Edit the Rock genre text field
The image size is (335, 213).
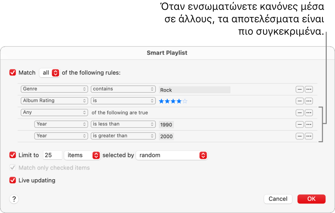[194, 89]
